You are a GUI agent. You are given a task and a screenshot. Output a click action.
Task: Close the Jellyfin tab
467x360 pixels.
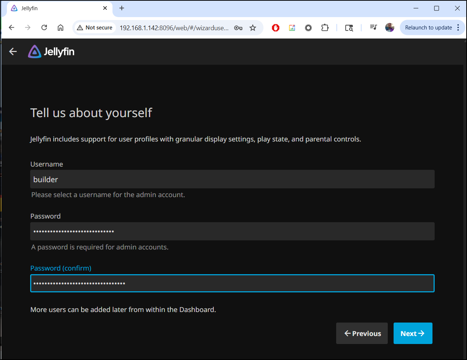pyautogui.click(x=105, y=8)
